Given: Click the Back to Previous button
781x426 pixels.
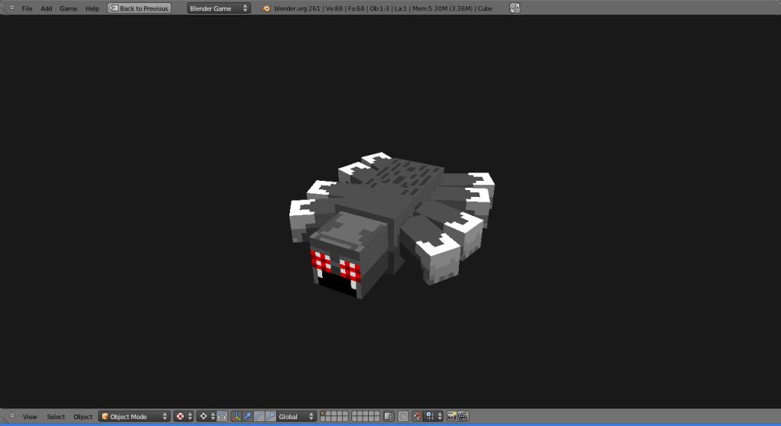Looking at the screenshot, I should tap(140, 8).
